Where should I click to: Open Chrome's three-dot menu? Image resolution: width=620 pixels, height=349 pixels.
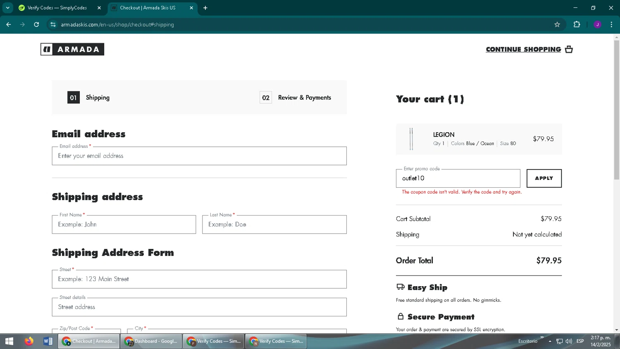(x=611, y=24)
